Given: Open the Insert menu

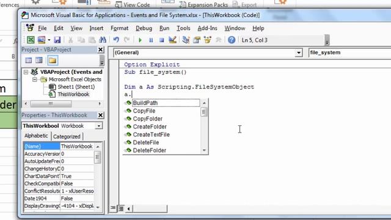Looking at the screenshot, I should tap(97, 28).
